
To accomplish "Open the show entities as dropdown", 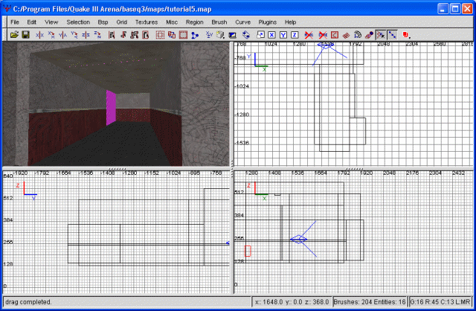I will tap(407, 35).
